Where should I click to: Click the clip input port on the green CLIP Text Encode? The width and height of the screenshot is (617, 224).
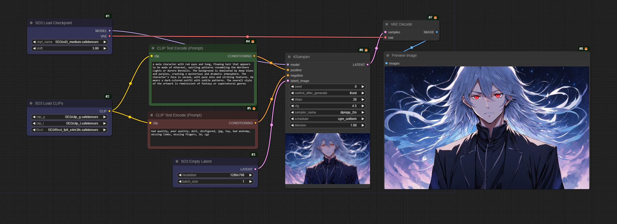point(152,56)
